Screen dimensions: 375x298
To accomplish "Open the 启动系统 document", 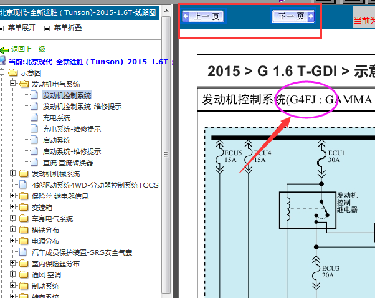I will (57, 140).
